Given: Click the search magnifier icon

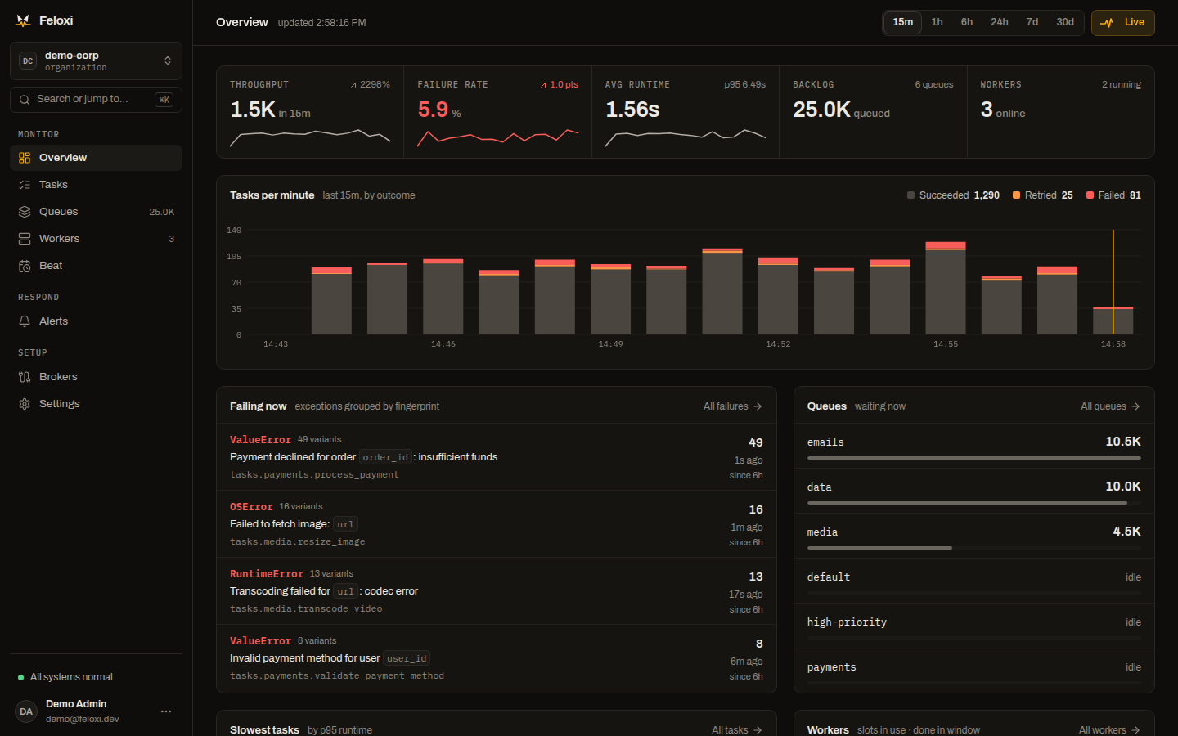Looking at the screenshot, I should 25,100.
